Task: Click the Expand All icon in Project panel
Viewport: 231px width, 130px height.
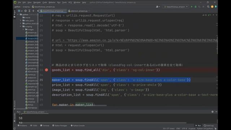Action: [29, 11]
